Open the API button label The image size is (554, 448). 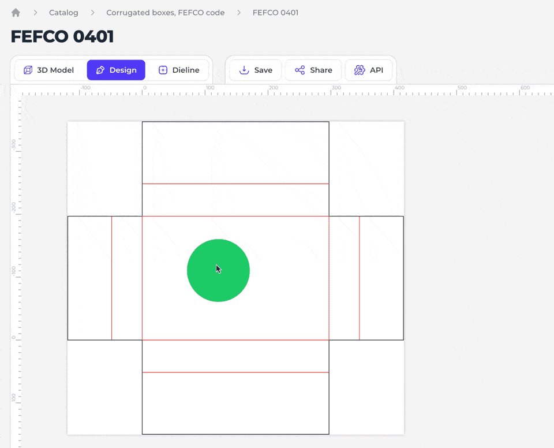(x=376, y=70)
